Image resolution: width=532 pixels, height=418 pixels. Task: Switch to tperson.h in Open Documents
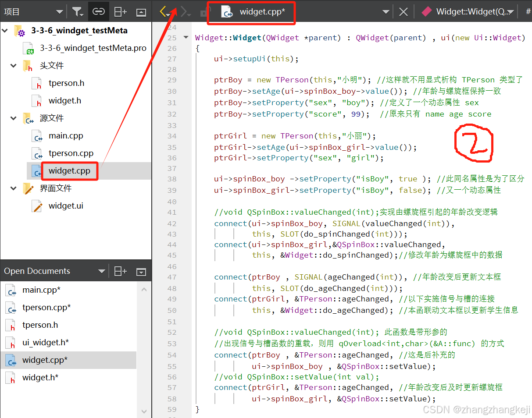40,325
